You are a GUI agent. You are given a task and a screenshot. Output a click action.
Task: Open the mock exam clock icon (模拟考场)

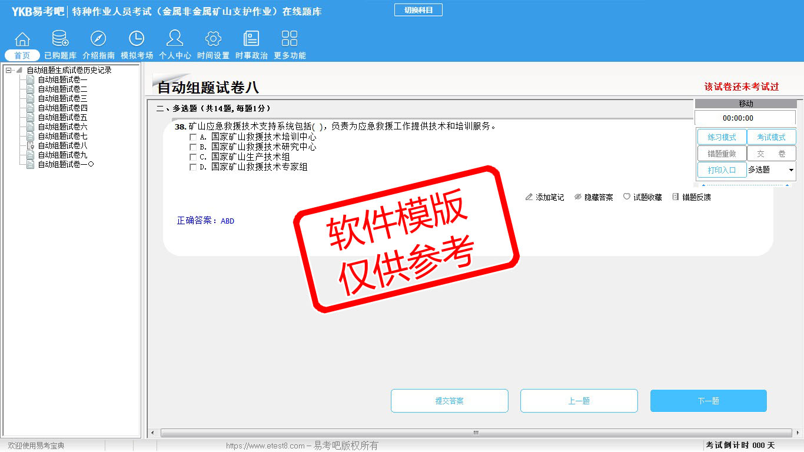137,39
